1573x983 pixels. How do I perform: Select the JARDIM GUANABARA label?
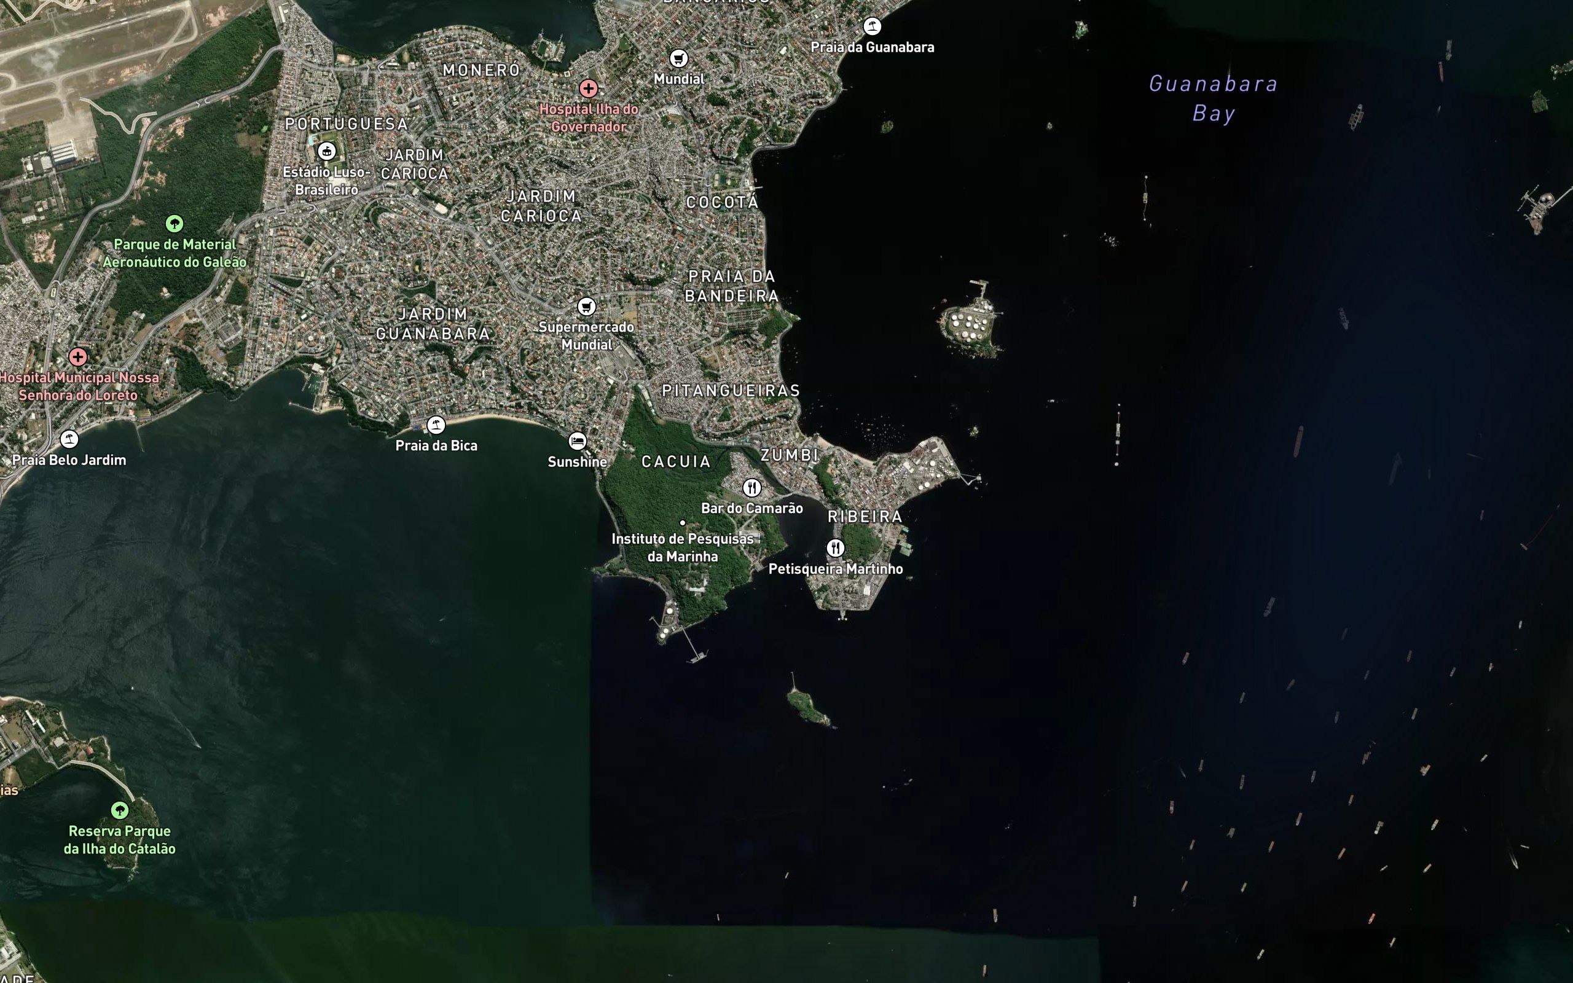(x=433, y=324)
